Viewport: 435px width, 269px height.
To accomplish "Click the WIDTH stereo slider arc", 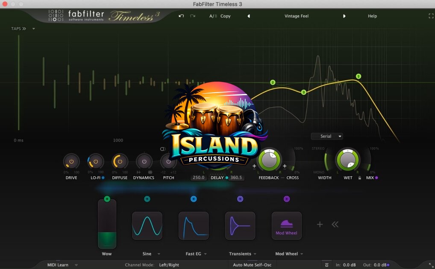I will (327, 160).
